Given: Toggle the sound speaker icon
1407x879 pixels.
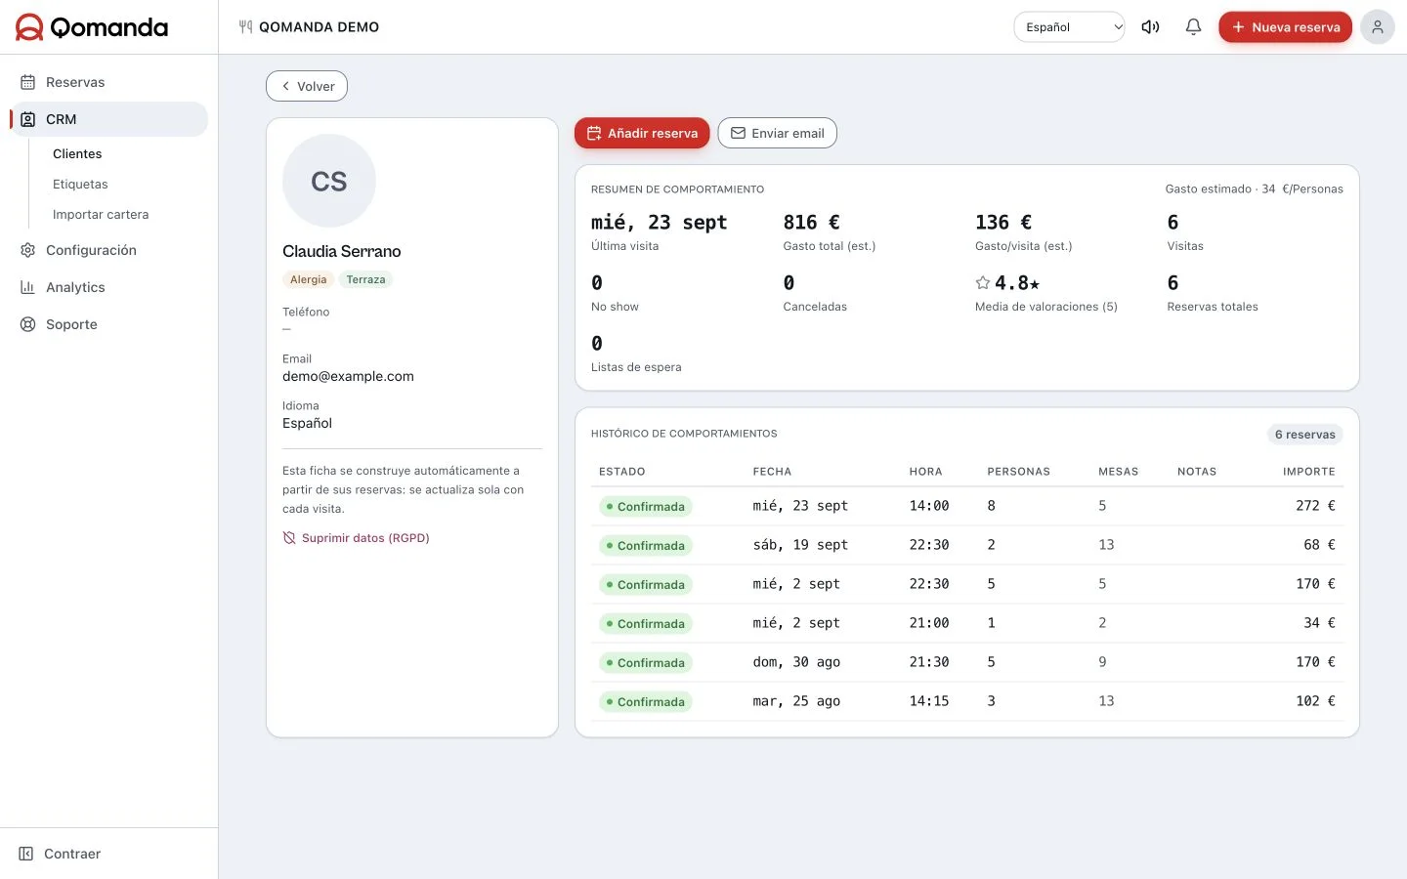Looking at the screenshot, I should [x=1151, y=27].
